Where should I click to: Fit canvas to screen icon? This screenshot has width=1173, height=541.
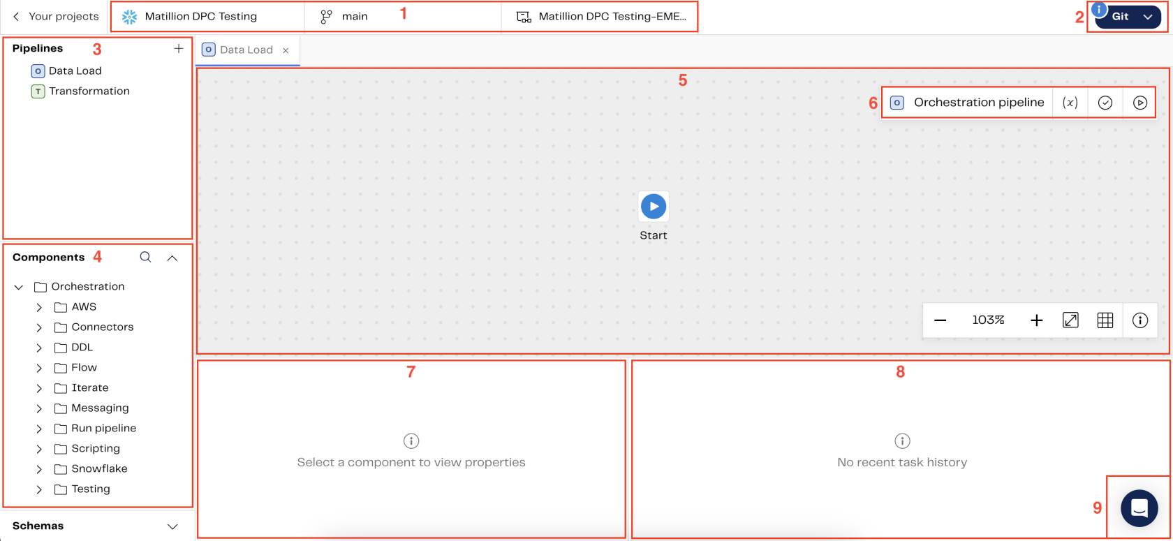[1070, 320]
